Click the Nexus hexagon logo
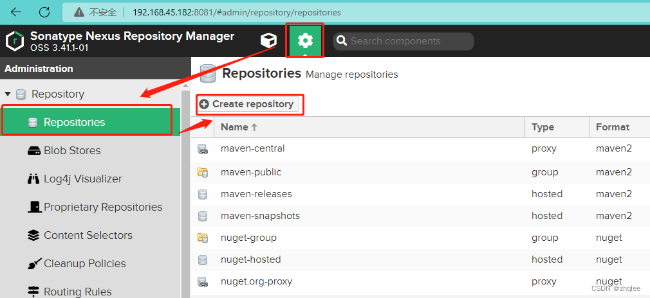Image resolution: width=650 pixels, height=298 pixels. pyautogui.click(x=15, y=40)
